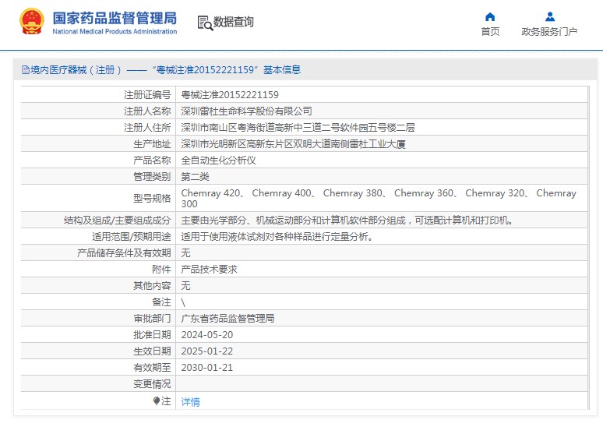This screenshot has height=427, width=603.
Task: Click the Chemray 420 model specification text
Action: click(x=211, y=193)
